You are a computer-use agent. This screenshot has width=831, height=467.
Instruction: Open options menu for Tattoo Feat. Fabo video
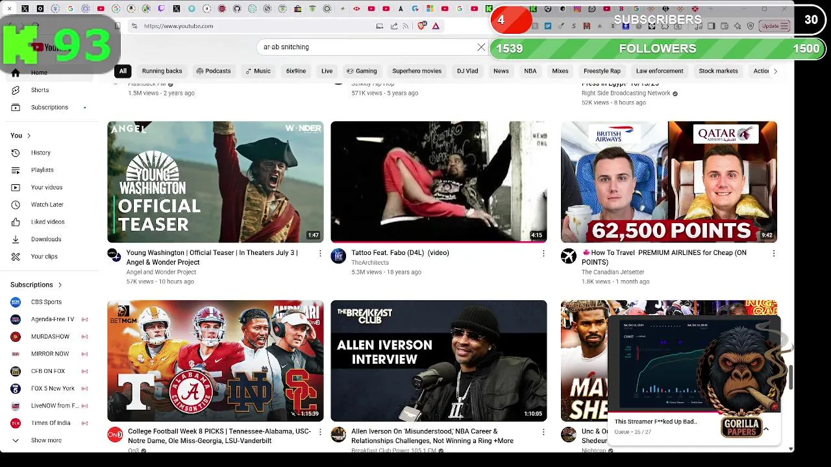tap(543, 254)
